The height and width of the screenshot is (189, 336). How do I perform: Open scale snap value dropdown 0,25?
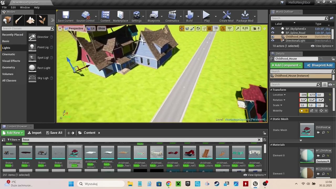pos(245,28)
